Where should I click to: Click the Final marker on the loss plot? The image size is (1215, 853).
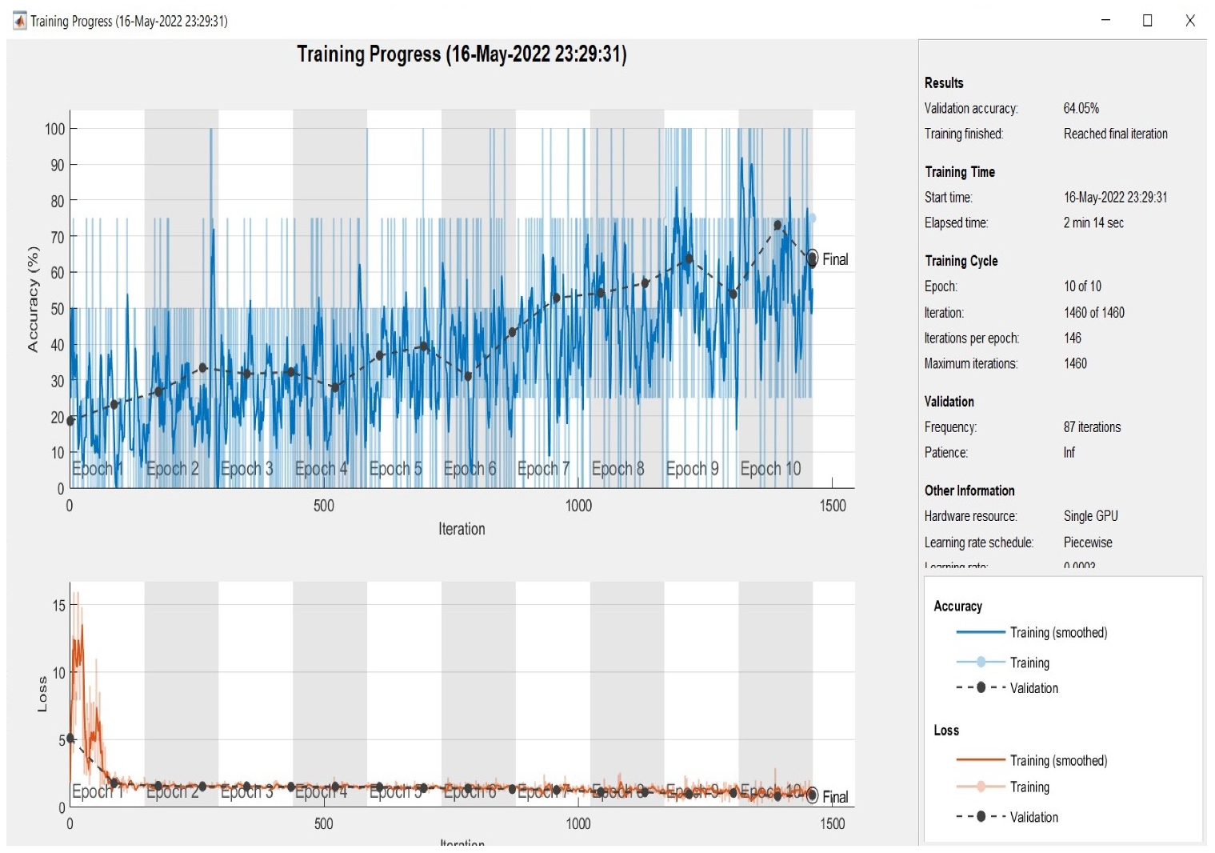[813, 795]
